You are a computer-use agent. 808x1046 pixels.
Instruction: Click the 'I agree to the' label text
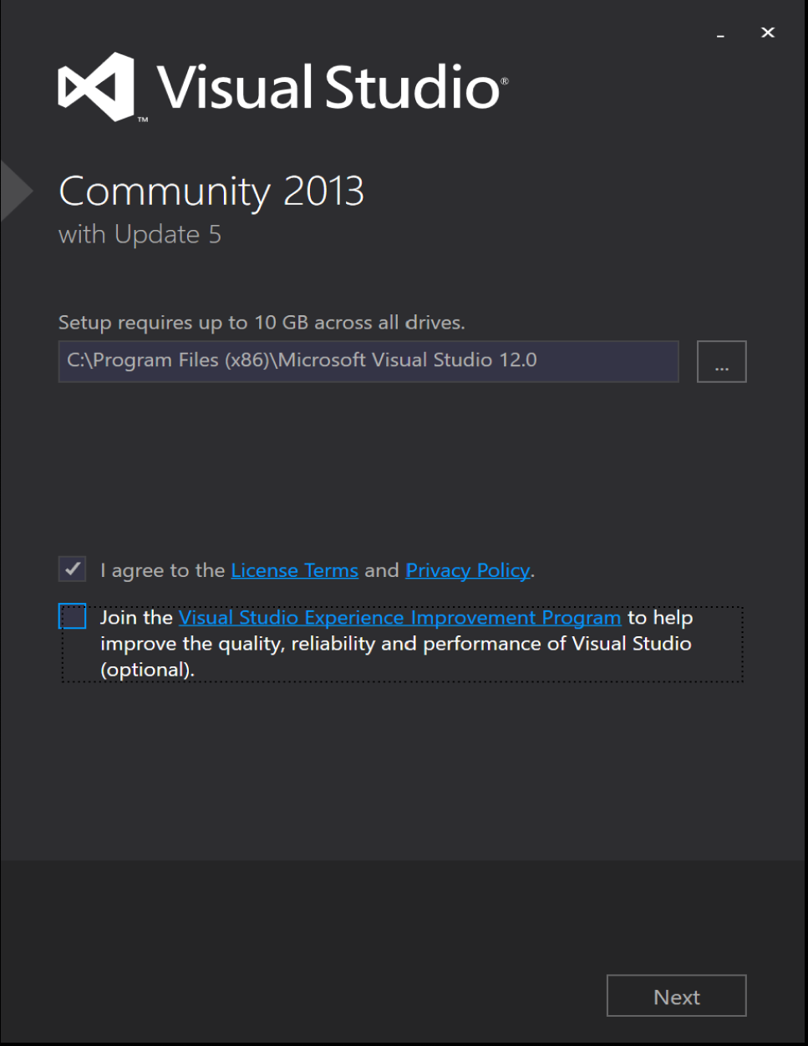point(163,570)
